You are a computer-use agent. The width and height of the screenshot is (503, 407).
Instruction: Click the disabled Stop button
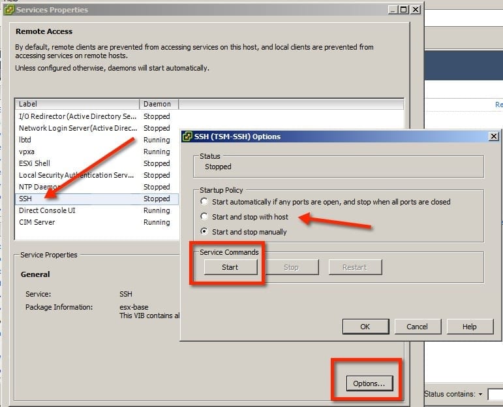(x=291, y=267)
